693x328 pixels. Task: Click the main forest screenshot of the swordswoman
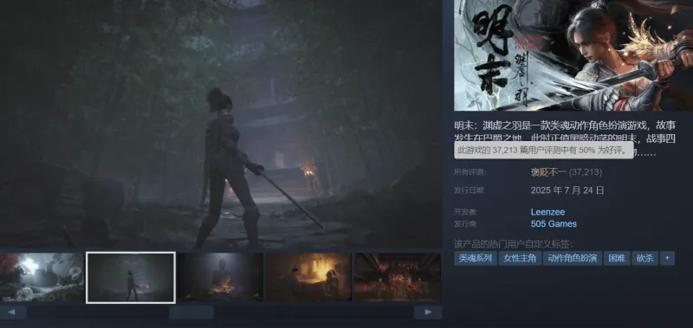pos(221,124)
